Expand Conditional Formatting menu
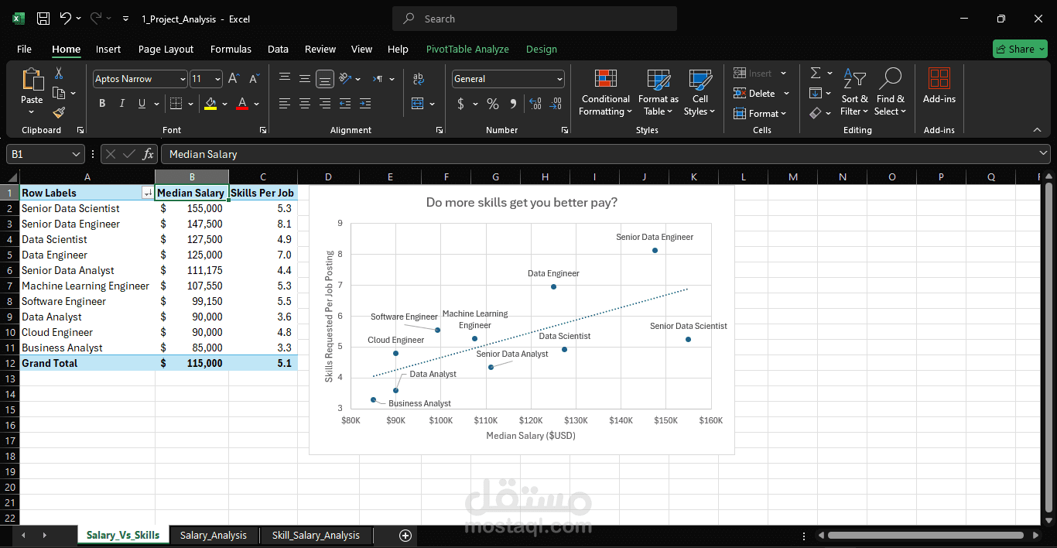1057x548 pixels. pos(606,91)
